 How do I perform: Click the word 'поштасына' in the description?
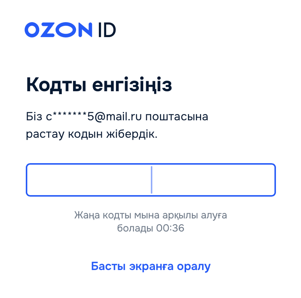point(177,117)
